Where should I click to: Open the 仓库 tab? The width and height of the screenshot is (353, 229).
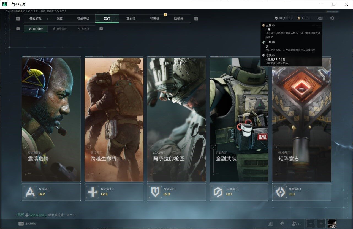point(59,19)
